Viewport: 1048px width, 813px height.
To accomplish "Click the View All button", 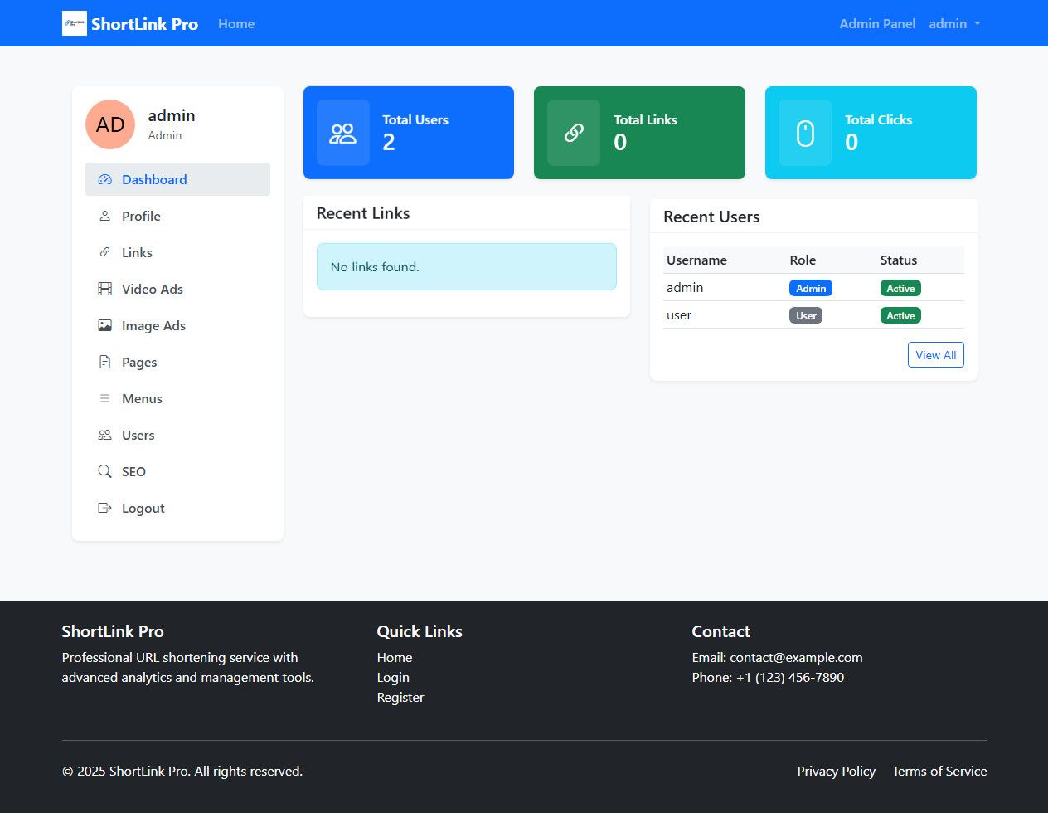I will [935, 355].
